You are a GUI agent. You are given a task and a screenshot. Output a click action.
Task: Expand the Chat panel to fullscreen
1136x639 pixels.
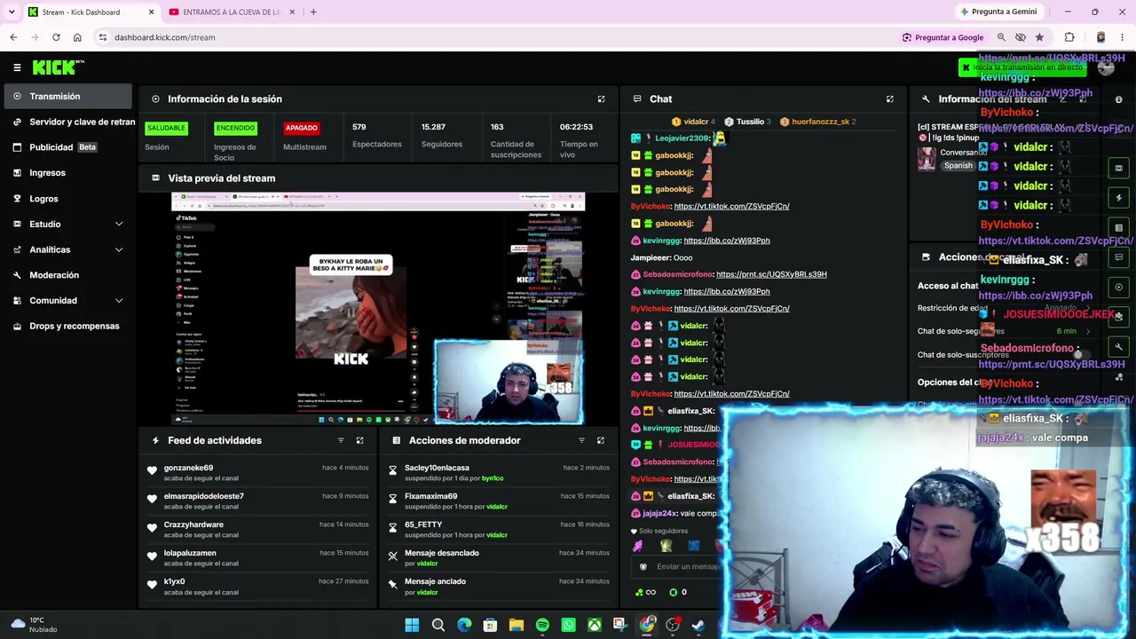click(890, 99)
